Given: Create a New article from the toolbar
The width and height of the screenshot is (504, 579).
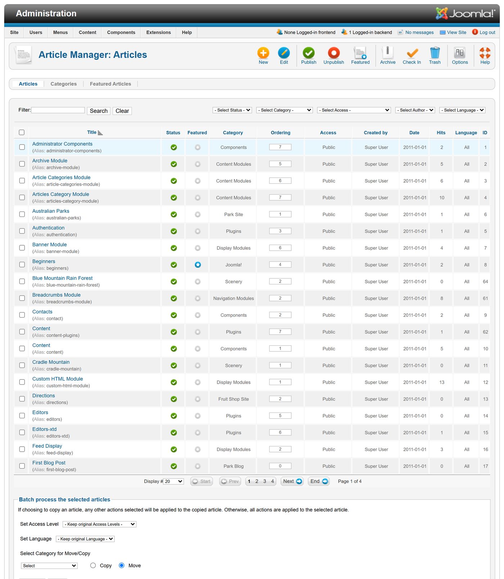Looking at the screenshot, I should 263,56.
